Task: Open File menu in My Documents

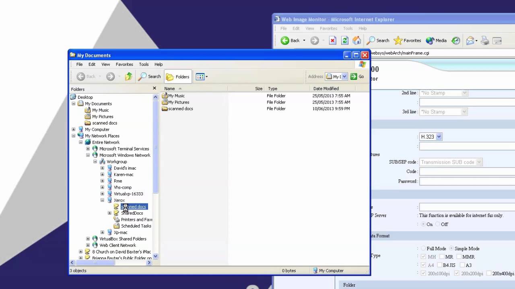Action: pos(80,64)
